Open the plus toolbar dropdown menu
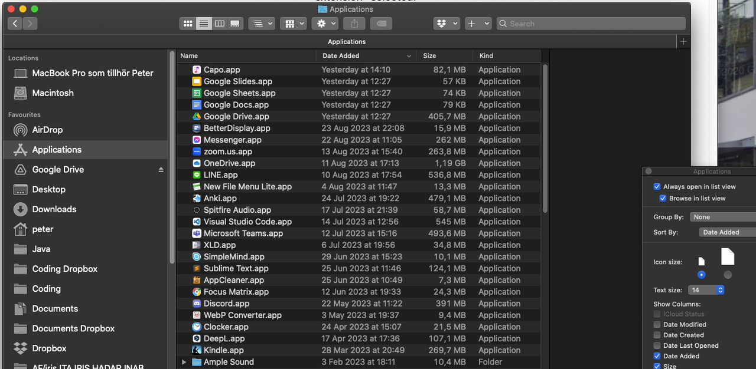The width and height of the screenshot is (756, 369). [x=478, y=24]
